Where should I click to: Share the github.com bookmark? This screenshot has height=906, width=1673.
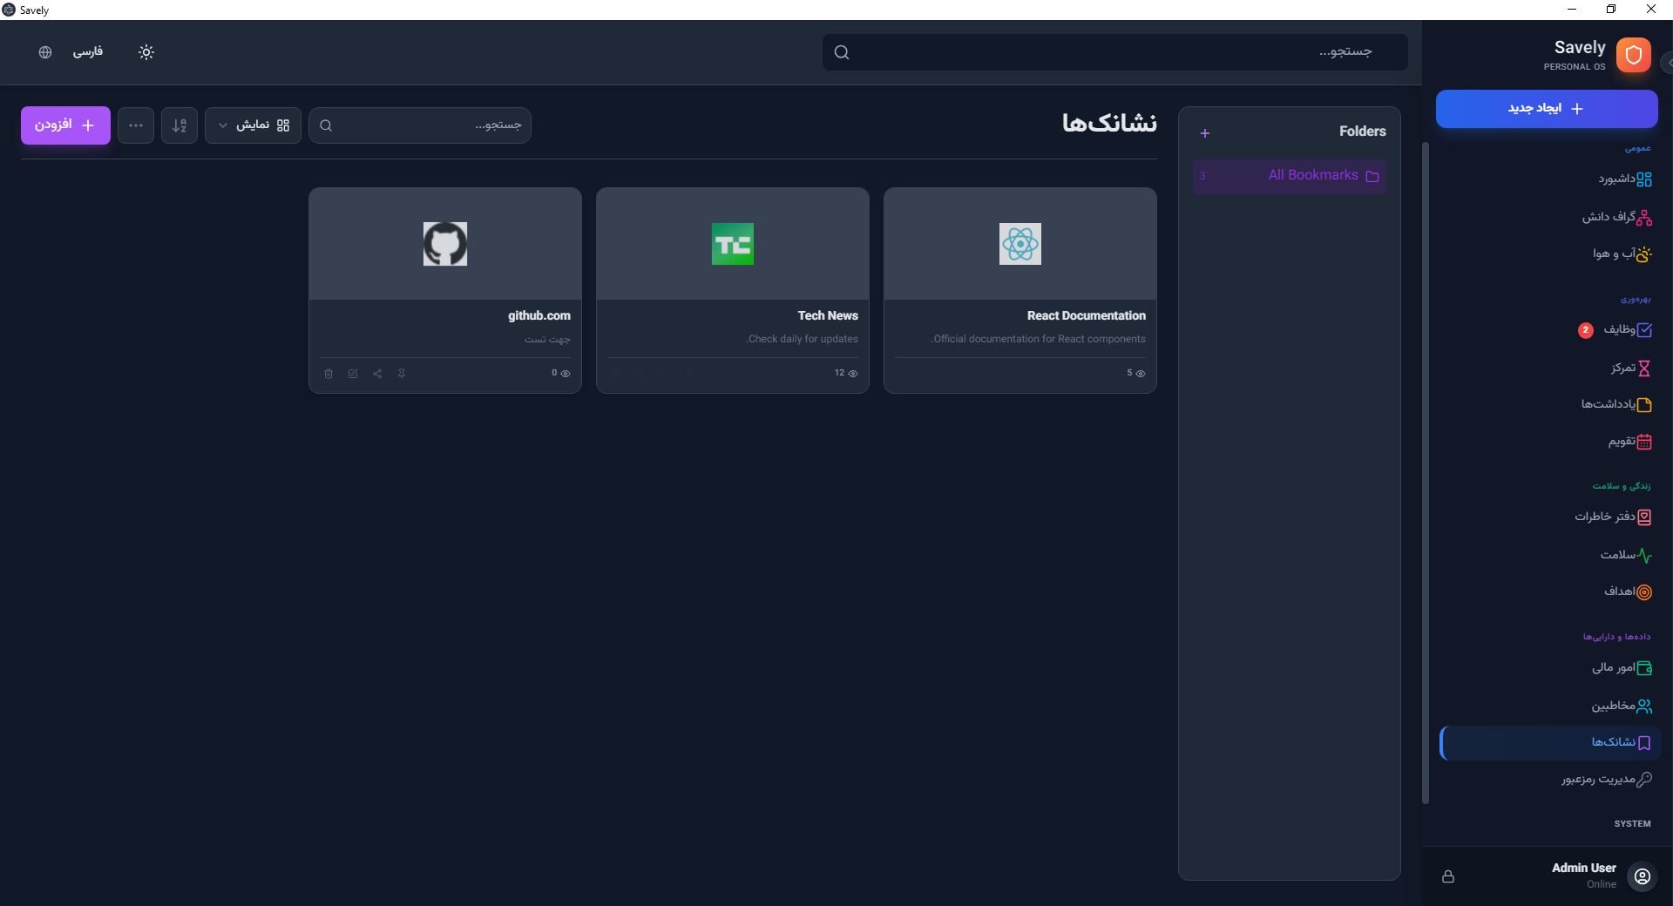[x=377, y=374]
